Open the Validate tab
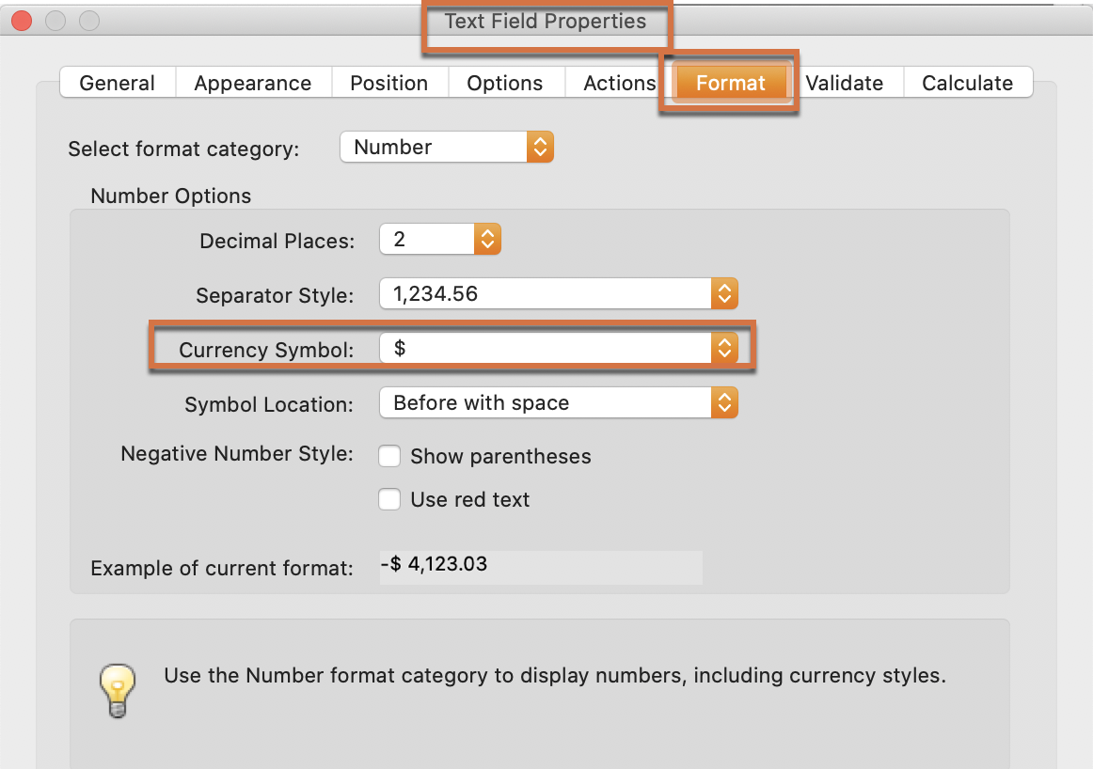The width and height of the screenshot is (1093, 769). (847, 83)
